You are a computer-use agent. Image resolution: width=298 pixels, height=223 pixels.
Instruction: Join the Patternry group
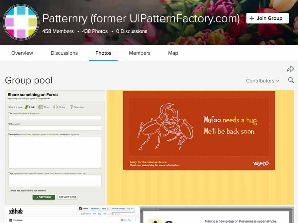[x=268, y=18]
